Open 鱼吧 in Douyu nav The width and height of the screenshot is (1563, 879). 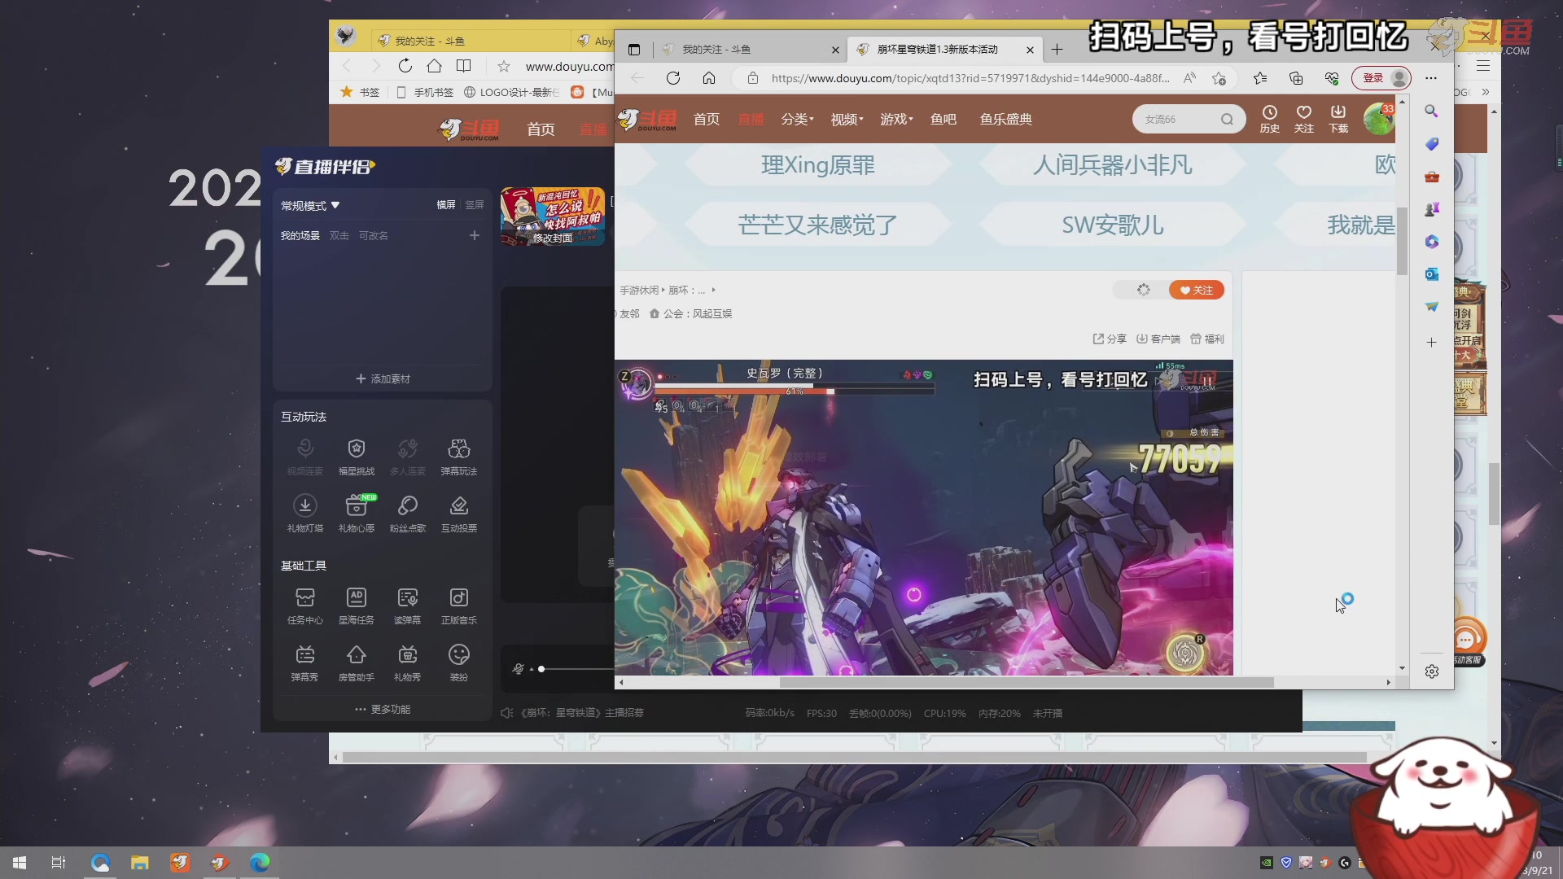pyautogui.click(x=943, y=119)
